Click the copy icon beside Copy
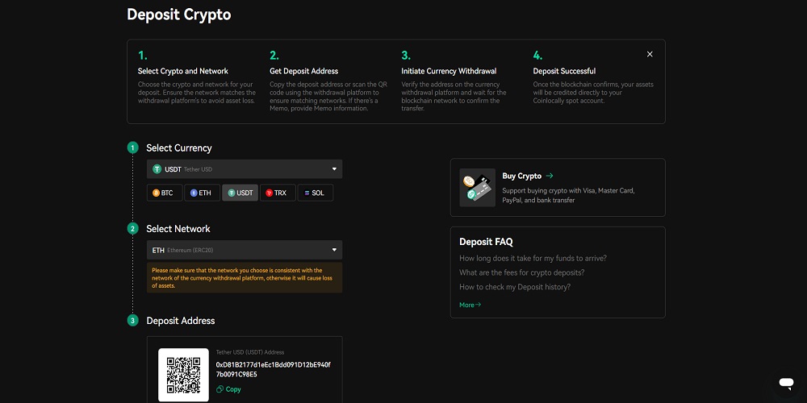This screenshot has height=403, width=807. click(220, 389)
